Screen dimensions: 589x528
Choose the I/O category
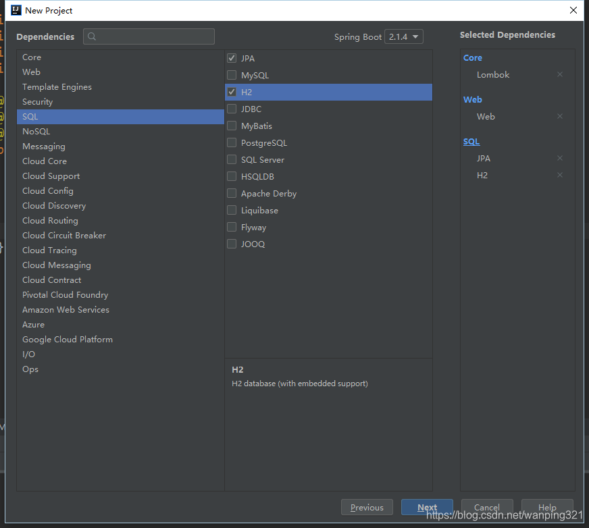pyautogui.click(x=120, y=354)
